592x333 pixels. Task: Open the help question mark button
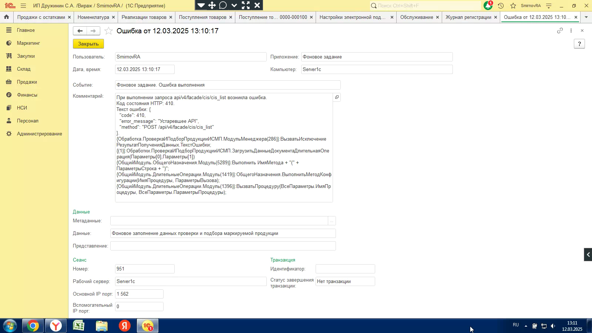579,44
